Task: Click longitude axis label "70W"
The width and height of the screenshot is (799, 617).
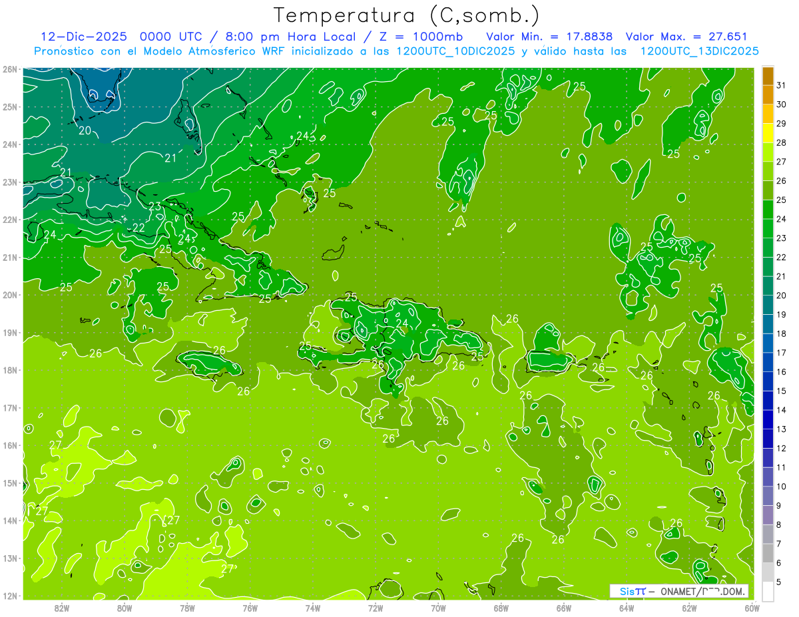Action: point(438,608)
